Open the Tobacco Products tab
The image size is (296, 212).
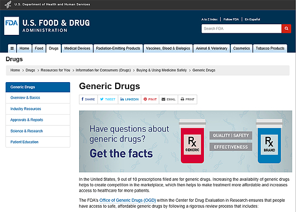270,48
